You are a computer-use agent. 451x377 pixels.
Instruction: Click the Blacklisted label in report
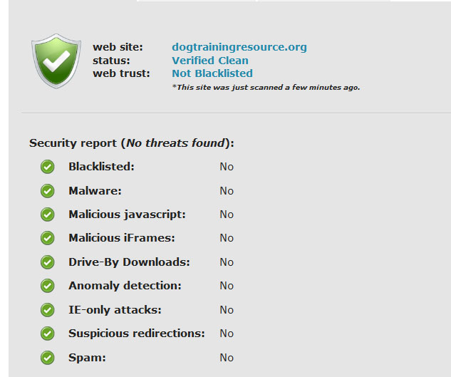(101, 167)
